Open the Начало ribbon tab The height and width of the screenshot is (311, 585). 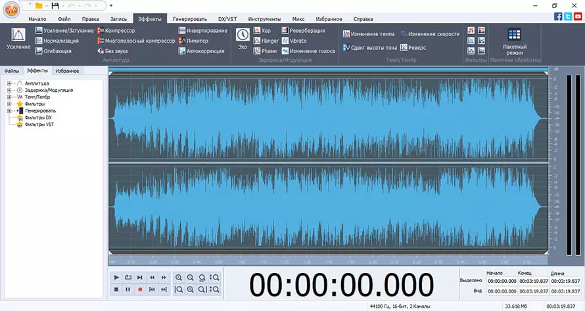(x=37, y=19)
